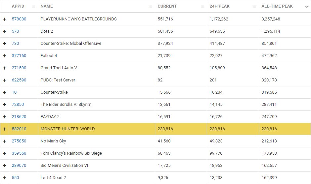Expand the PUBG: Test Server row

4,80
